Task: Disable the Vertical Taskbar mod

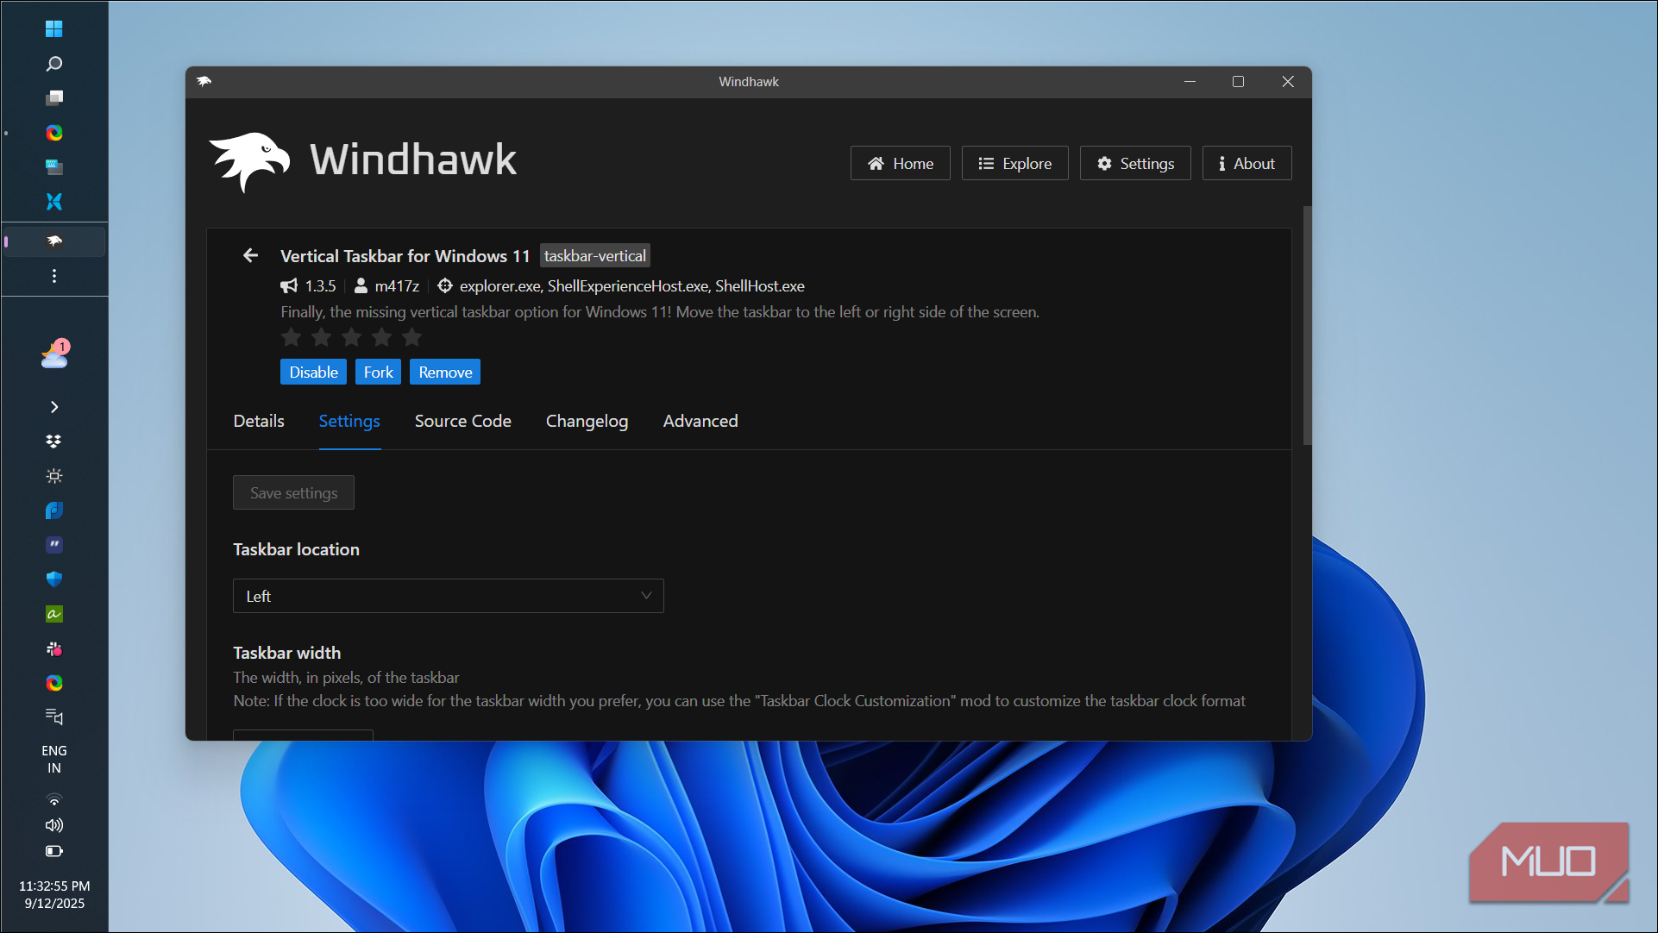Action: coord(313,372)
